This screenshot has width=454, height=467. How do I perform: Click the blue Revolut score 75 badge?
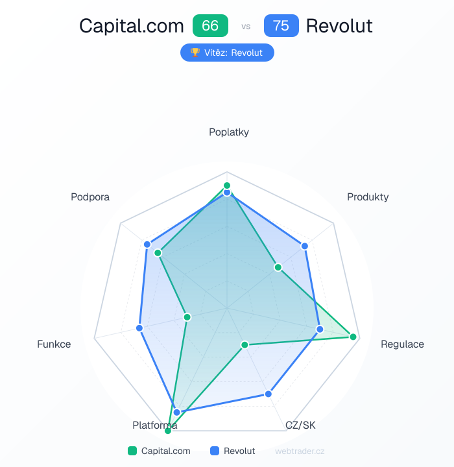(281, 26)
